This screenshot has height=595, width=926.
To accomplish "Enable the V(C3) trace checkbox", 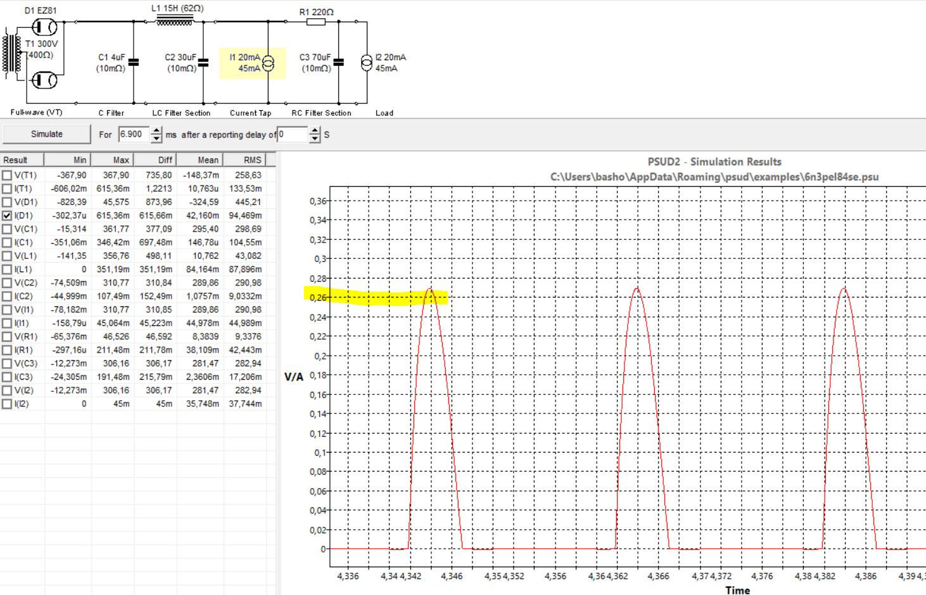I will tap(7, 363).
